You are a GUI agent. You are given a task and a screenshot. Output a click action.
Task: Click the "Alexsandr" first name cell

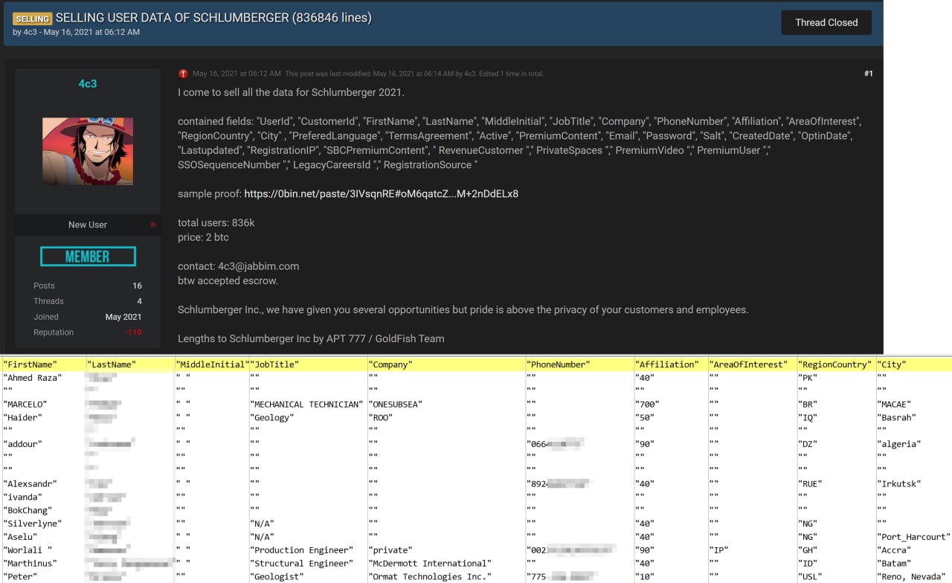[x=30, y=484]
